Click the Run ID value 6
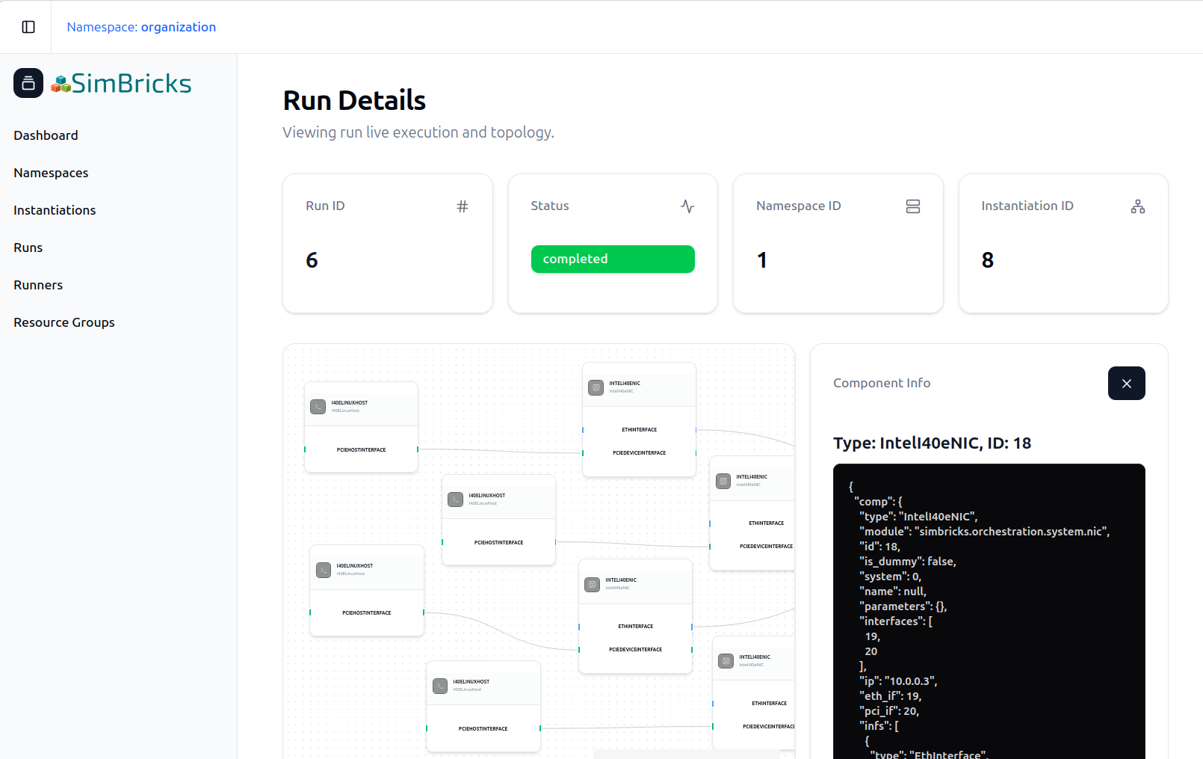This screenshot has width=1203, height=759. click(312, 260)
